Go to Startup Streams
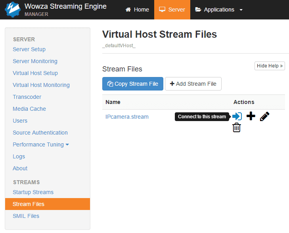The image size is (289, 233). click(33, 192)
